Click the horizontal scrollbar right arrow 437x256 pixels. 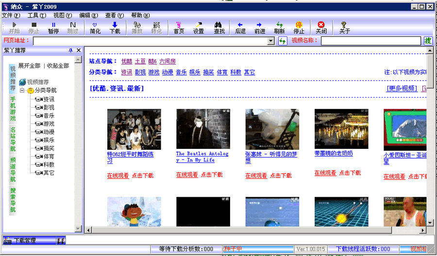pos(423,230)
